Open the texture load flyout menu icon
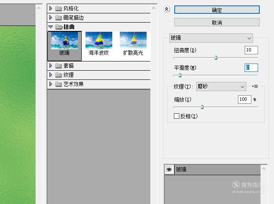 click(x=255, y=86)
